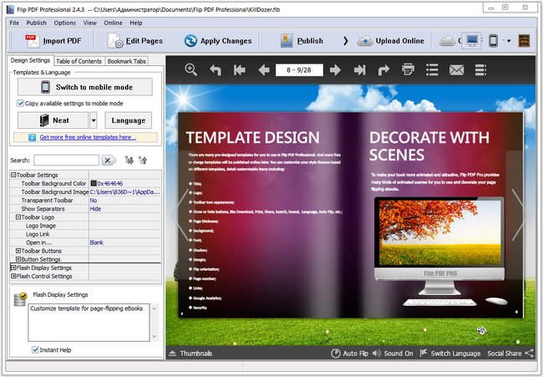Collapse Toolbar Settings group
This screenshot has height=377, width=543.
click(x=13, y=175)
